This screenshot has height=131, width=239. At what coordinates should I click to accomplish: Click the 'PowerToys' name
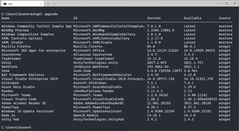point(10,107)
